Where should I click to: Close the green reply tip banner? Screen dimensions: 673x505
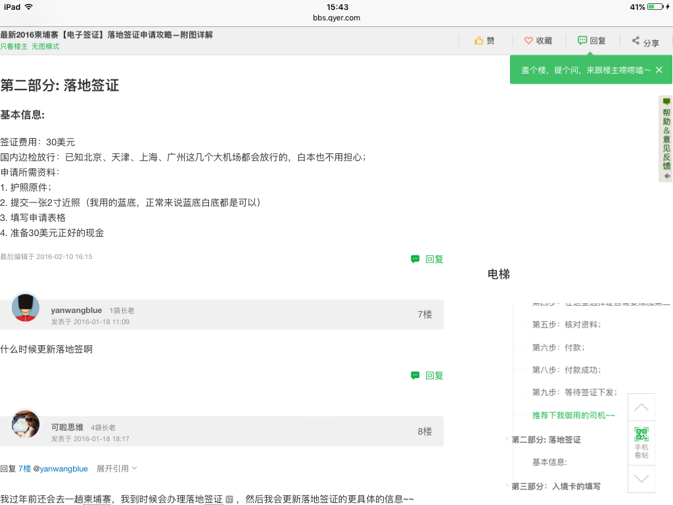pos(659,70)
